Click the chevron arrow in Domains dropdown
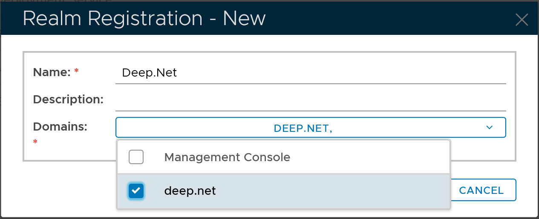539x219 pixels. click(489, 128)
